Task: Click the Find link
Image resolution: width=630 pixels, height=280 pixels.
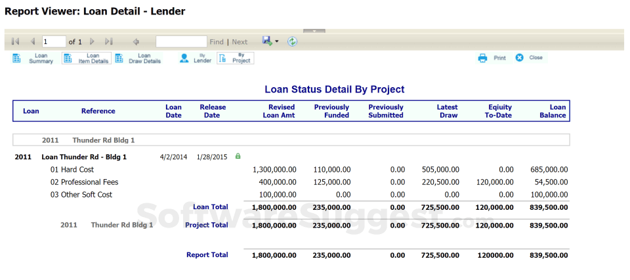Action: [x=217, y=42]
